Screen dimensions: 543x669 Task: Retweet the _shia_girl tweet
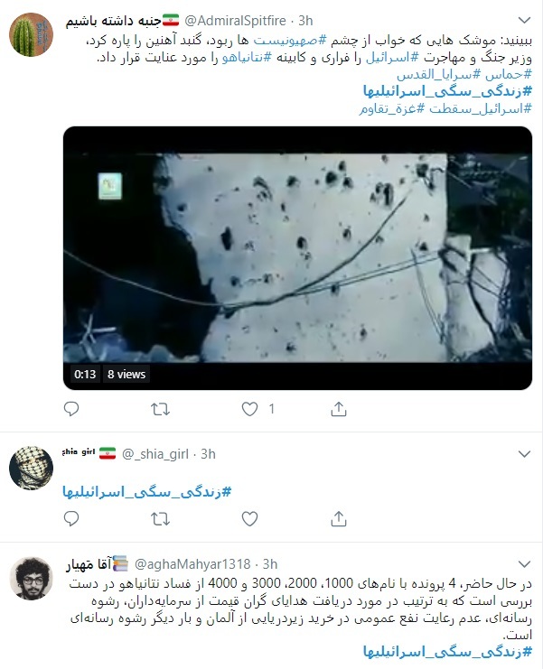[161, 519]
